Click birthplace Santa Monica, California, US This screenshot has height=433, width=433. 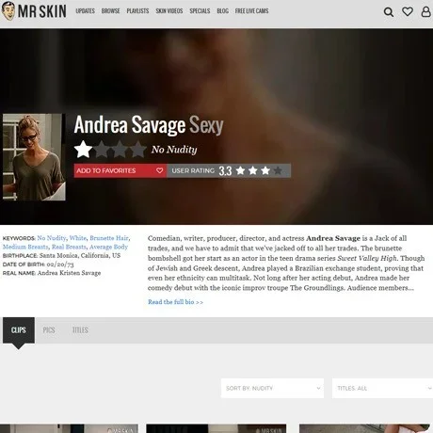pos(80,255)
